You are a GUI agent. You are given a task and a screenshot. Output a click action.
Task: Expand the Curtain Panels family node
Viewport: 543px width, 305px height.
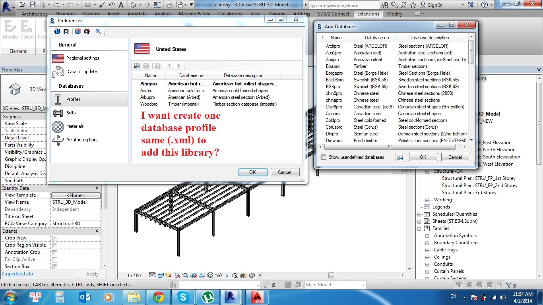pyautogui.click(x=427, y=271)
